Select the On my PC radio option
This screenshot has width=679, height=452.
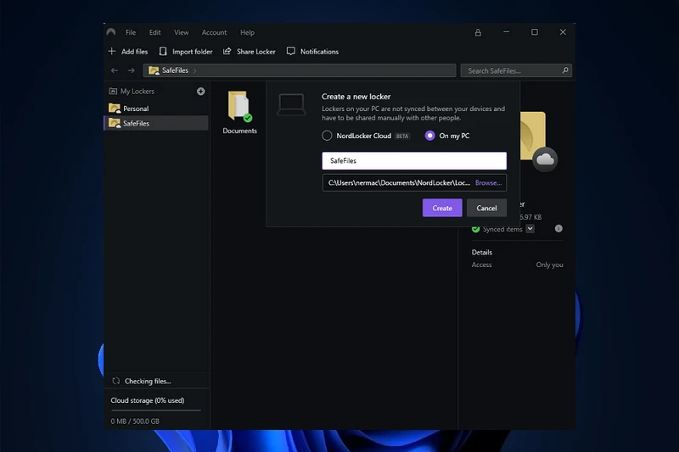tap(430, 136)
